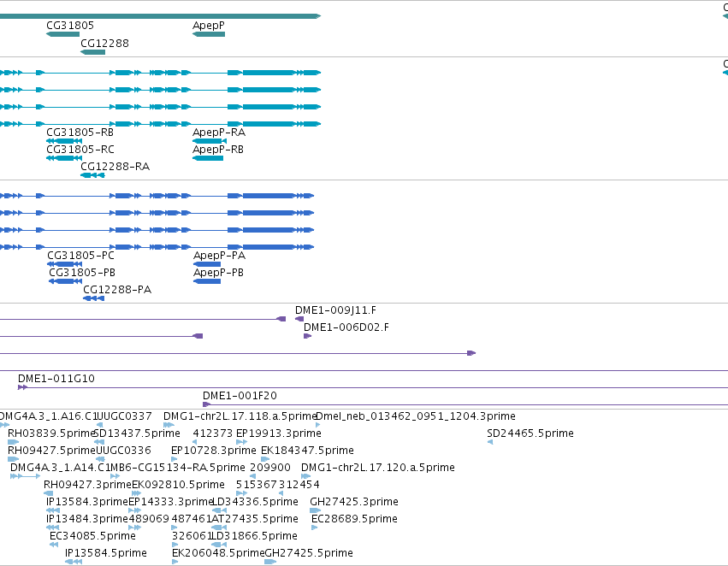This screenshot has width=728, height=566.
Task: Click the CG12288-RA transcript label
Action: point(115,167)
